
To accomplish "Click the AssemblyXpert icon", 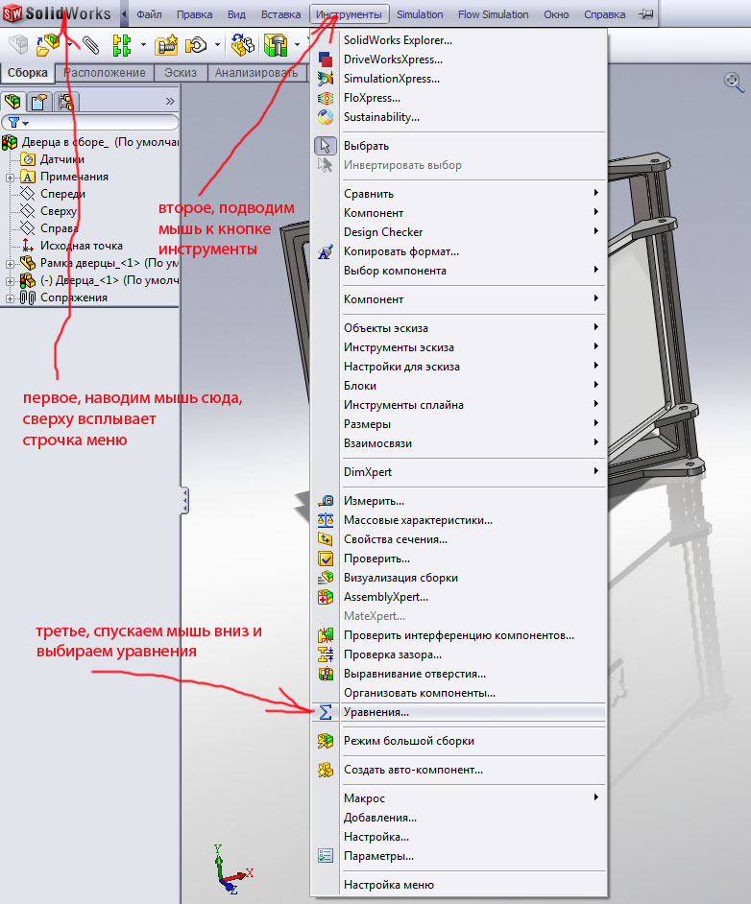I will tap(326, 597).
